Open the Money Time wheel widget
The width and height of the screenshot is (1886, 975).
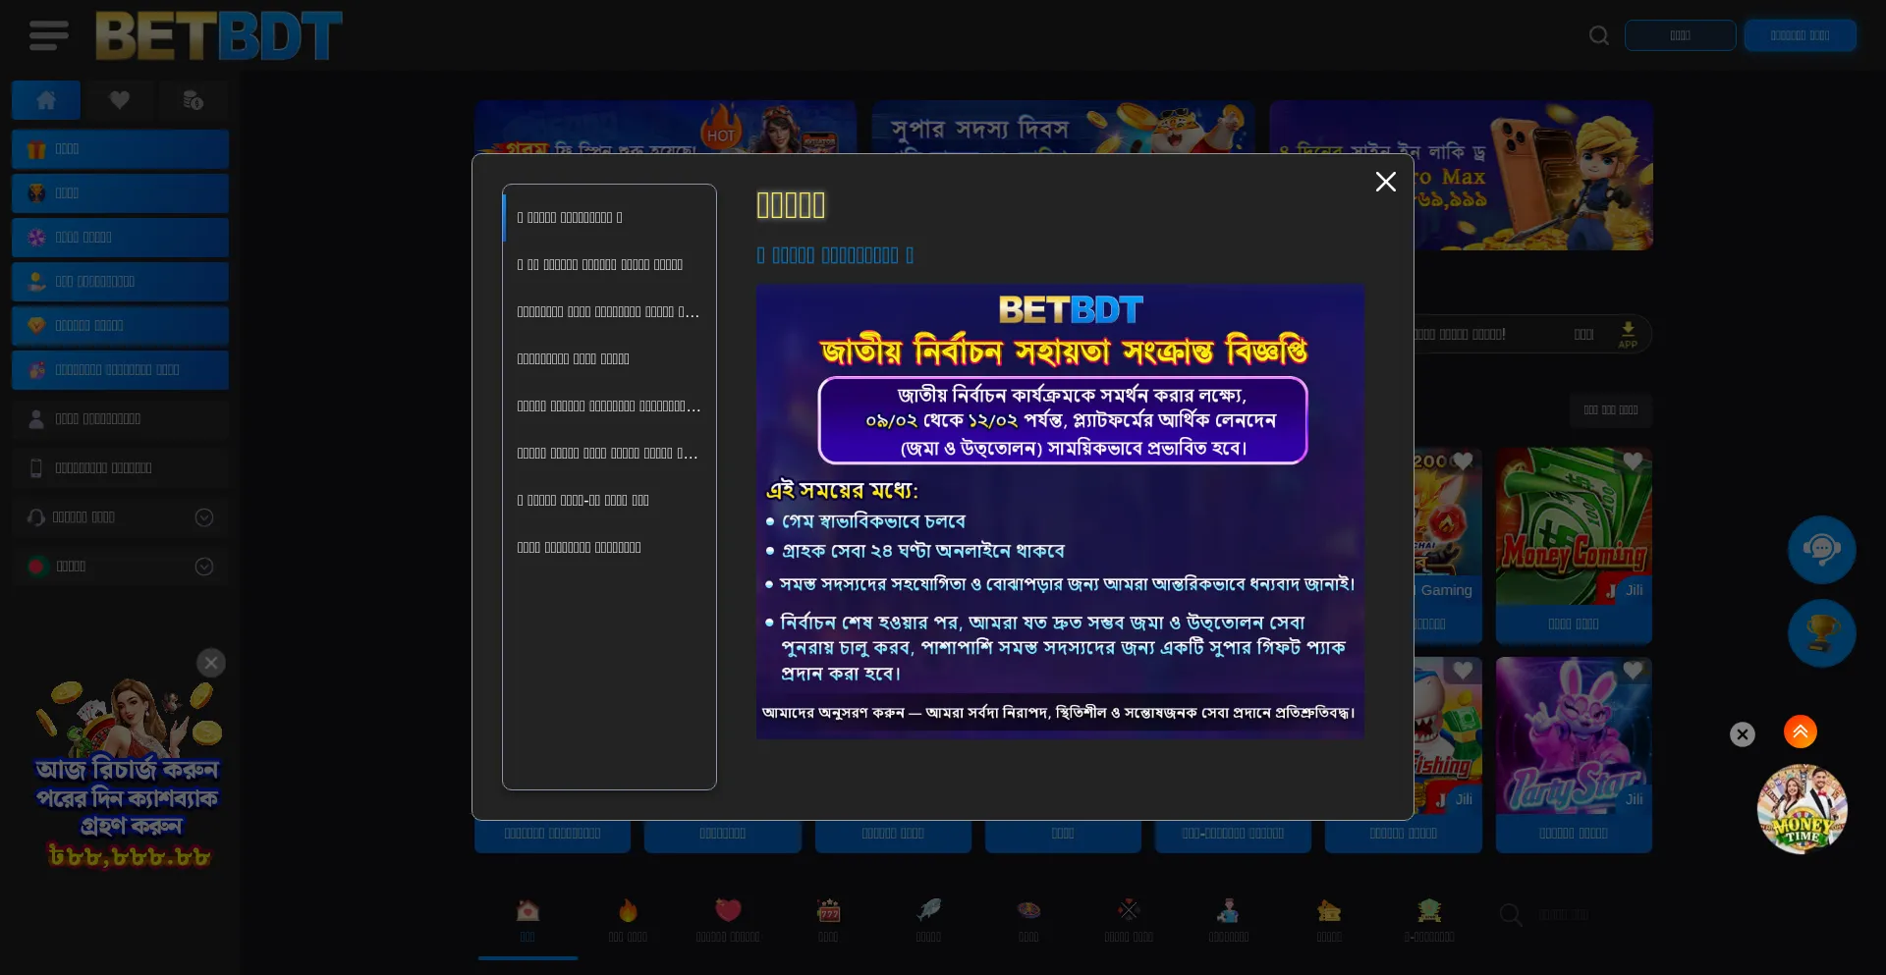click(1803, 809)
